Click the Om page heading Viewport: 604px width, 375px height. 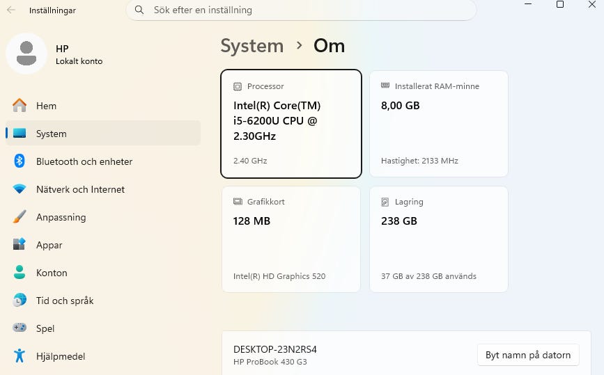(x=329, y=46)
